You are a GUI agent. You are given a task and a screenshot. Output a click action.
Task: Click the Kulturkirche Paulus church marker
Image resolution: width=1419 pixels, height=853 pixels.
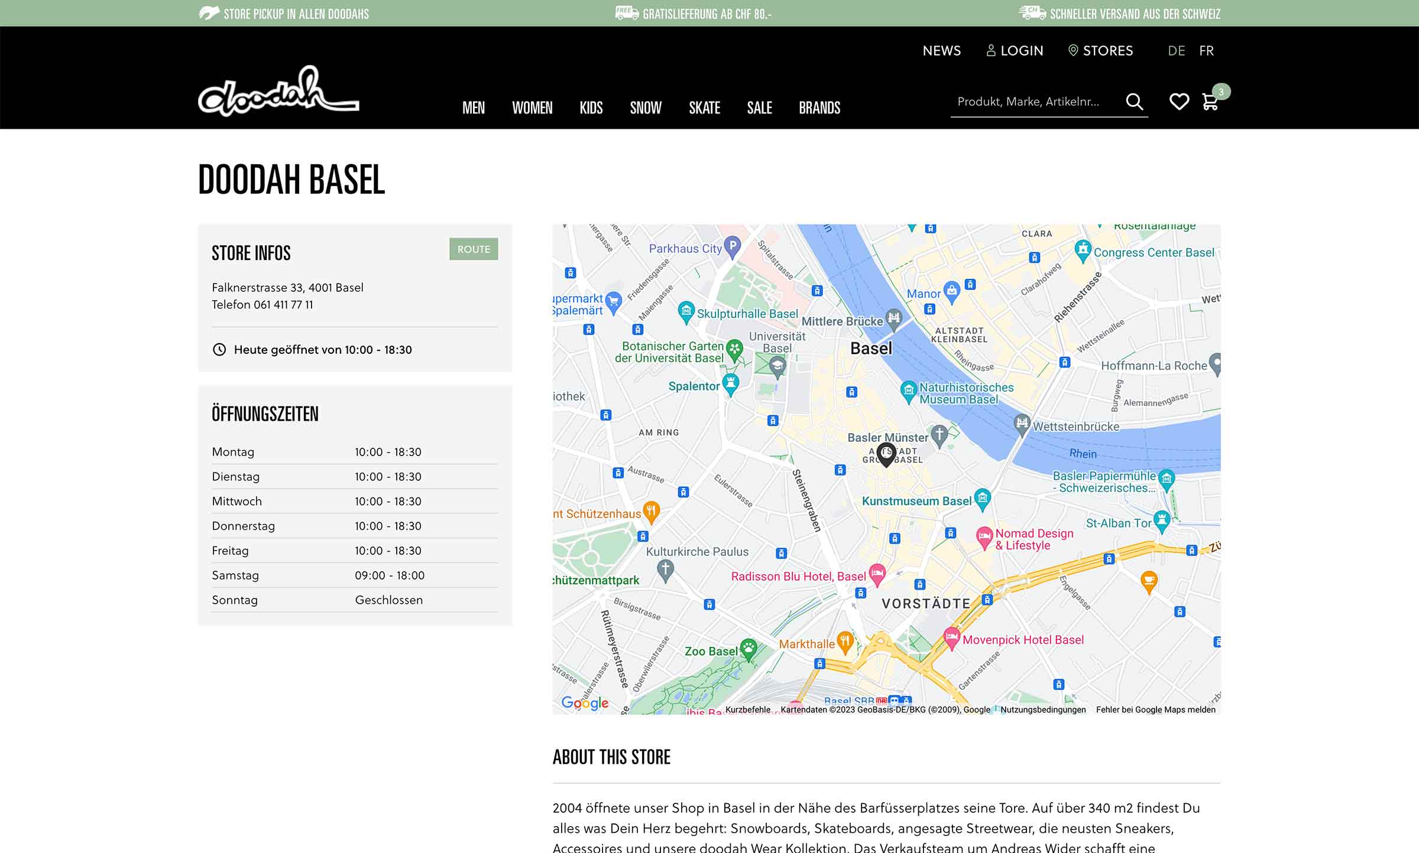tap(665, 571)
